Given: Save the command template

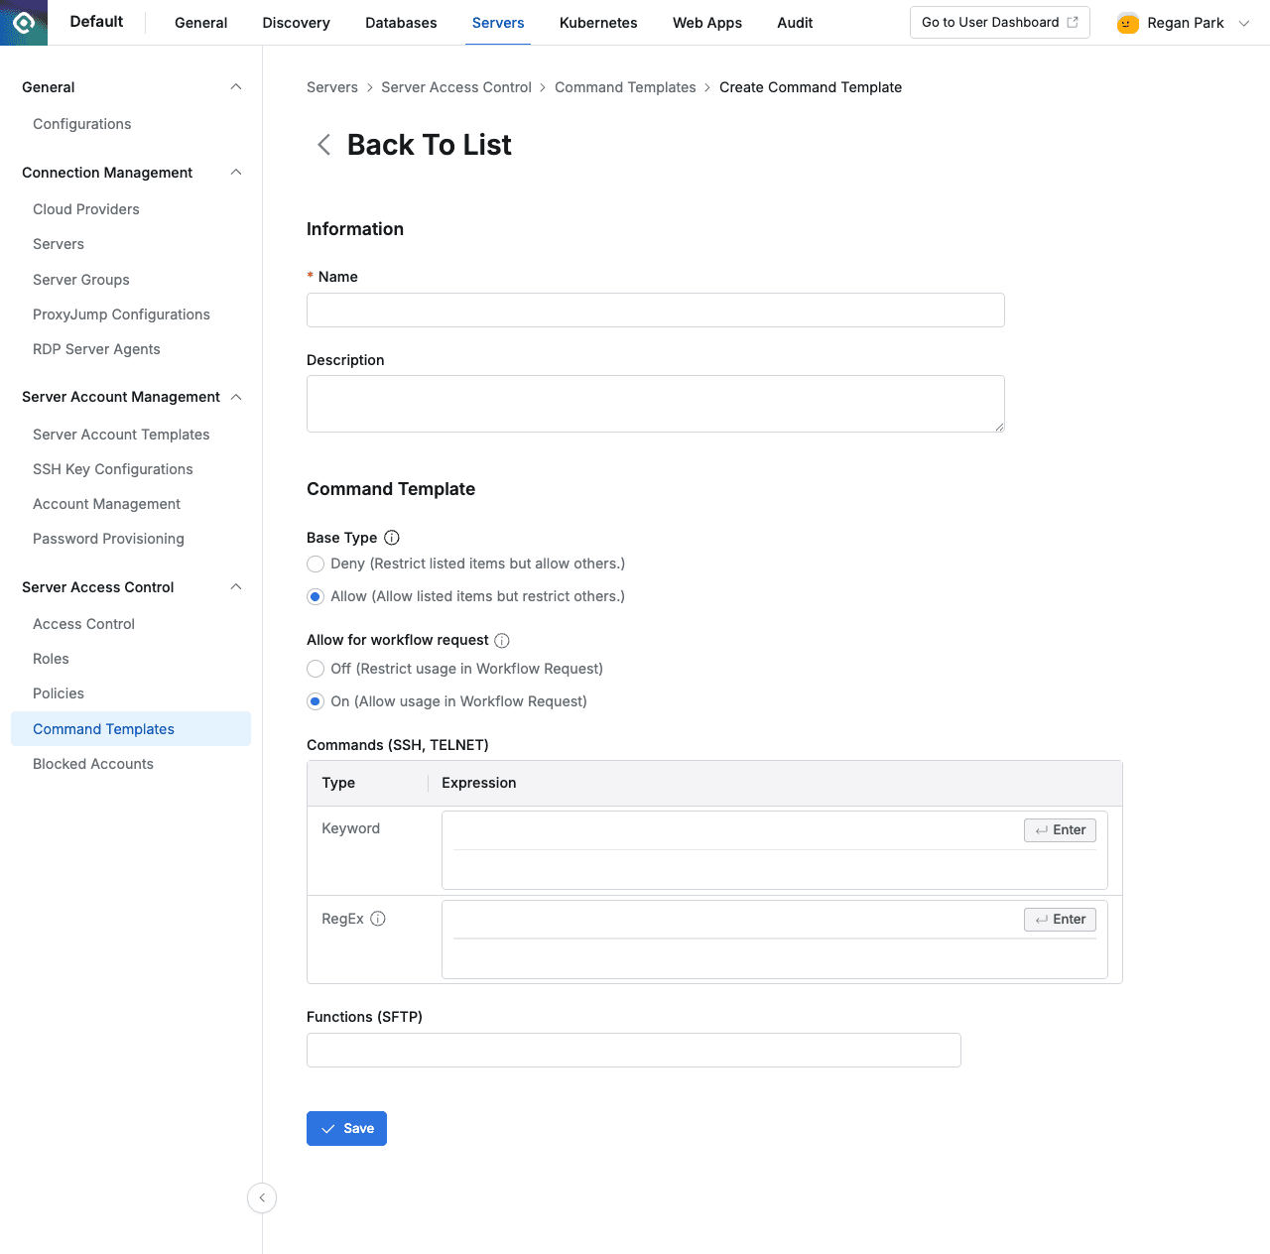Looking at the screenshot, I should pos(346,1128).
